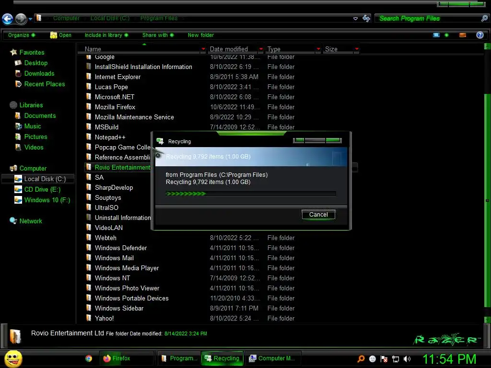Switch to the Firefox taskbar button
Viewport: 491px width, 368px height.
126,358
